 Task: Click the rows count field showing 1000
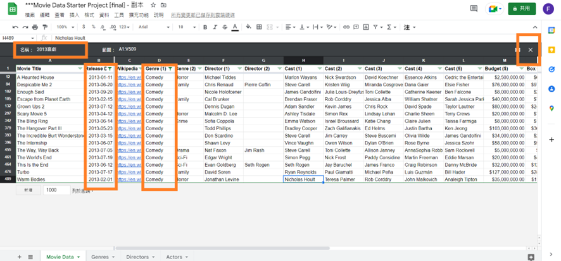(x=56, y=190)
